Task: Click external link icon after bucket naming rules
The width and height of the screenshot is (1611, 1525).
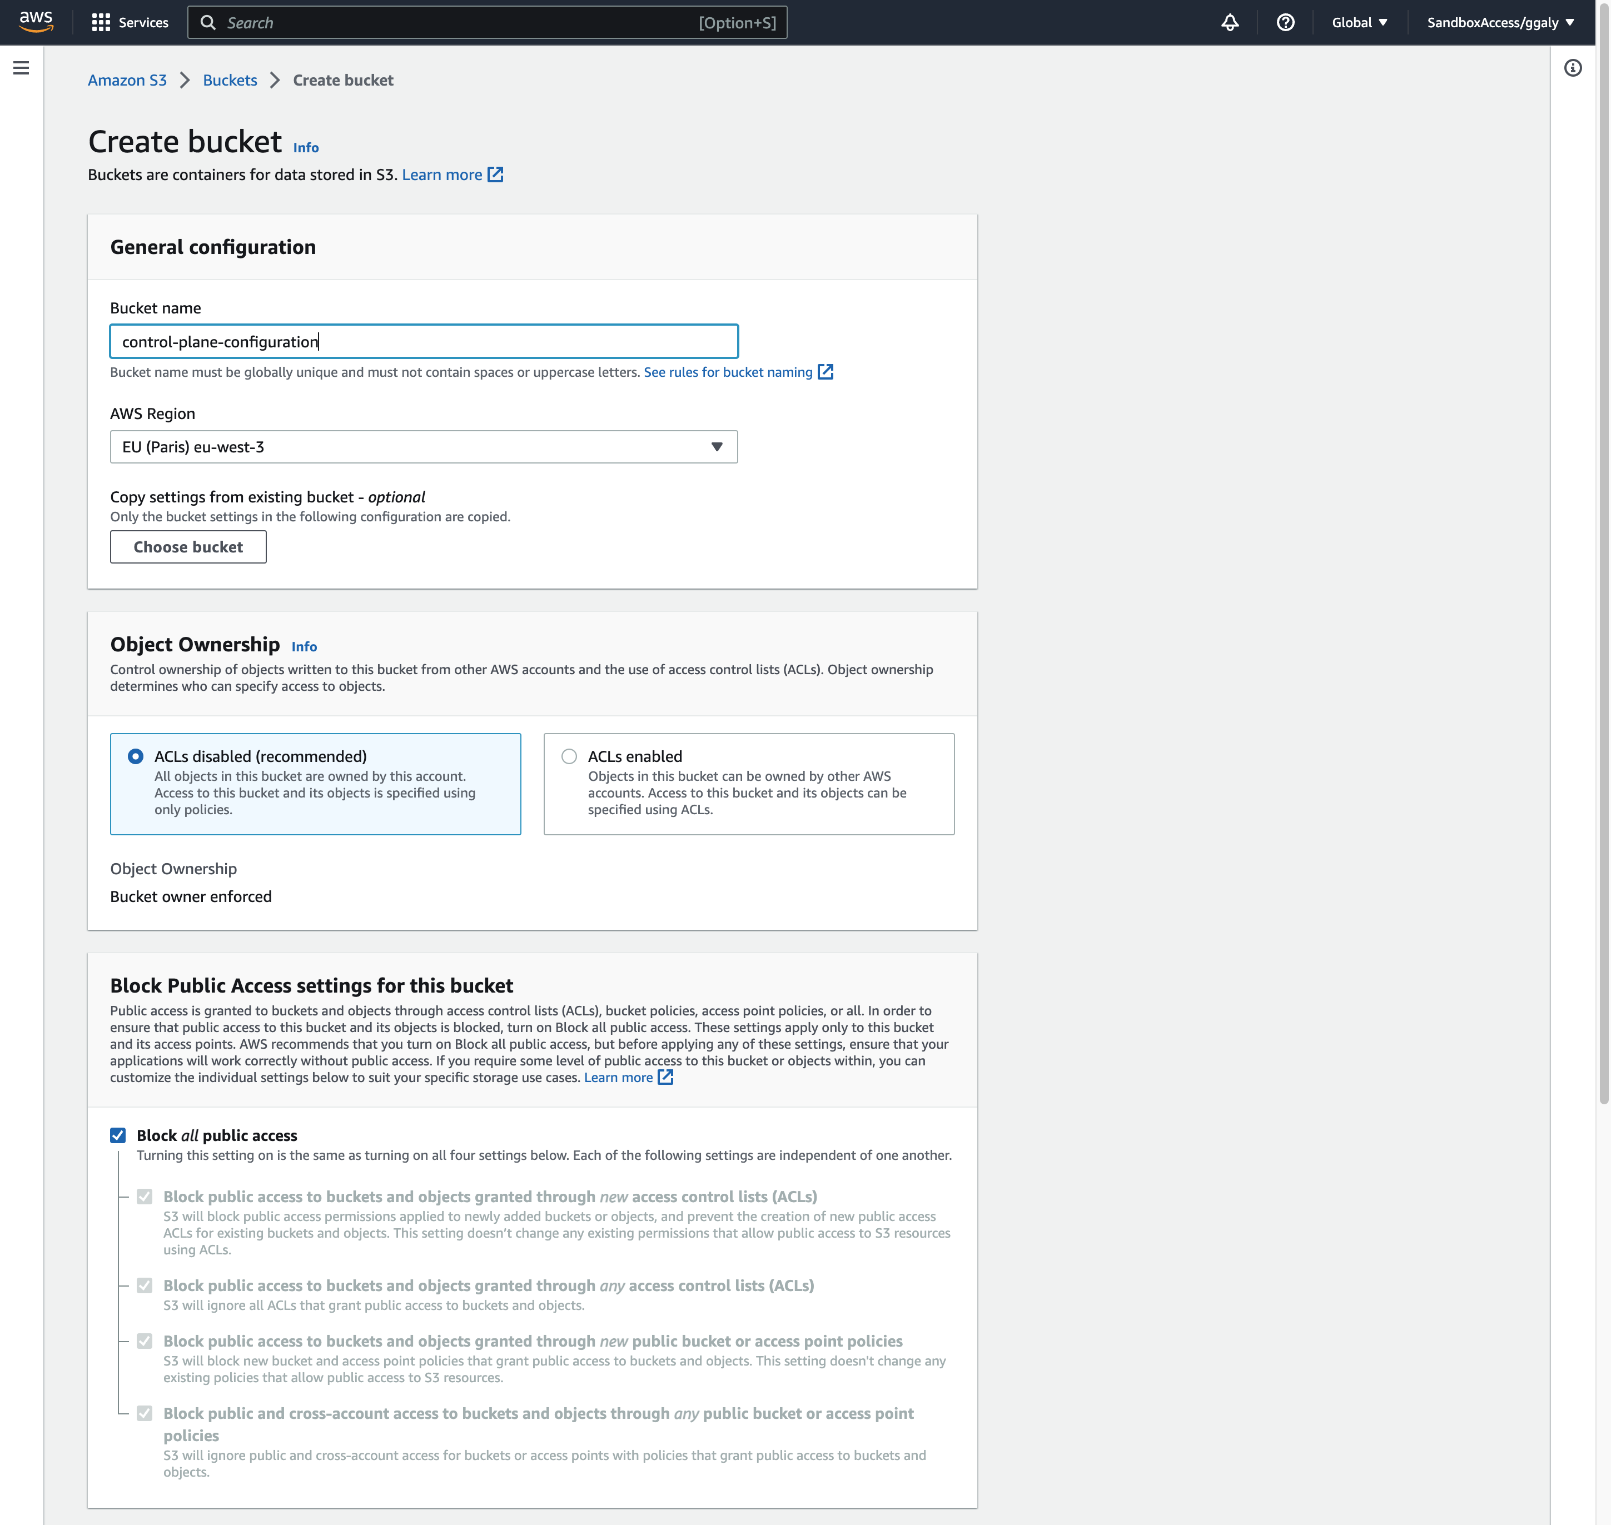Action: (x=826, y=372)
